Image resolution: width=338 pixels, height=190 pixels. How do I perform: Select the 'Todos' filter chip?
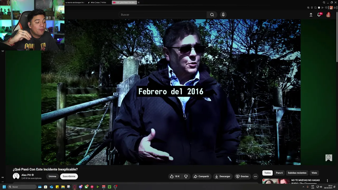[x=267, y=173]
